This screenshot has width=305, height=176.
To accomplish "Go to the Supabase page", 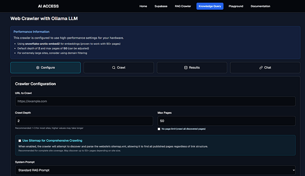I will click(x=161, y=6).
